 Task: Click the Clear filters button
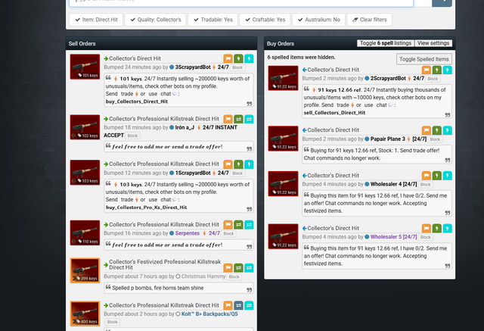click(370, 20)
